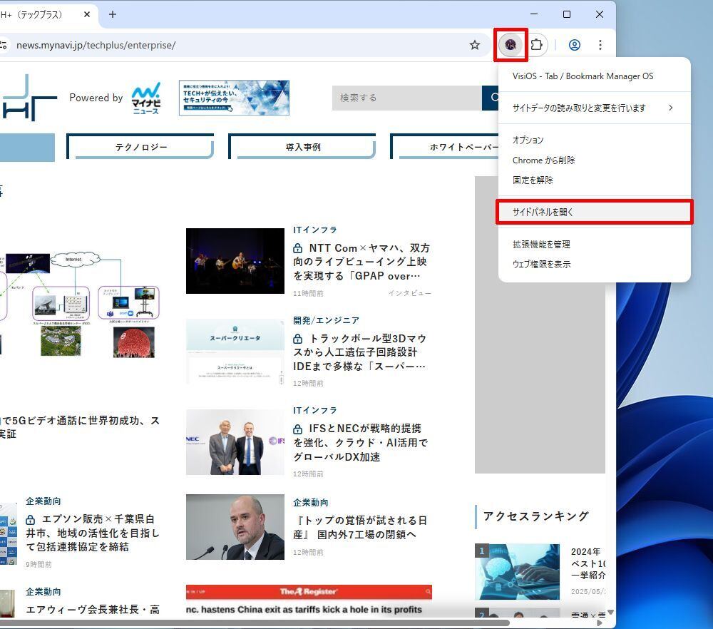
Task: Open the TECH+ security banner ad
Action: 234,98
